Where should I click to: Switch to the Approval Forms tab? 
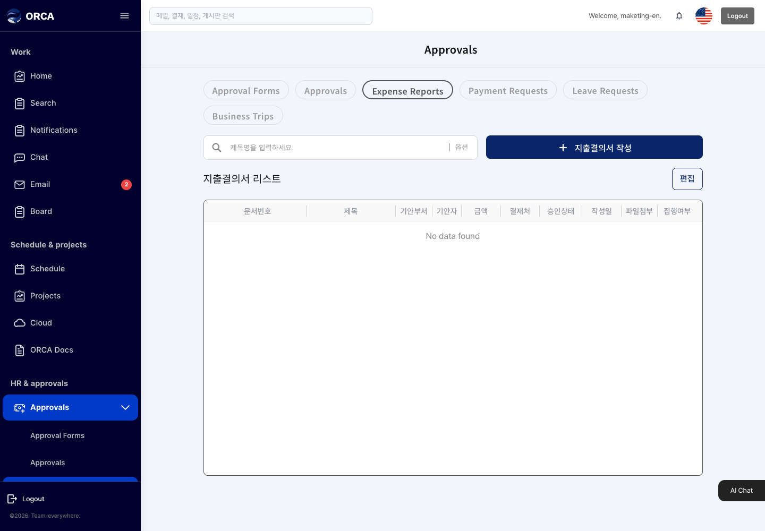(x=246, y=90)
